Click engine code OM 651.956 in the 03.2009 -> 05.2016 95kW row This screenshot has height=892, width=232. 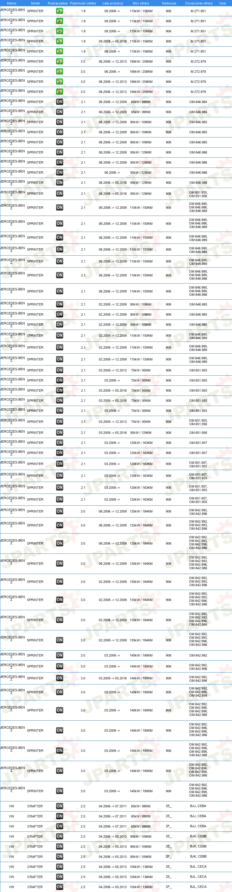pos(198,433)
